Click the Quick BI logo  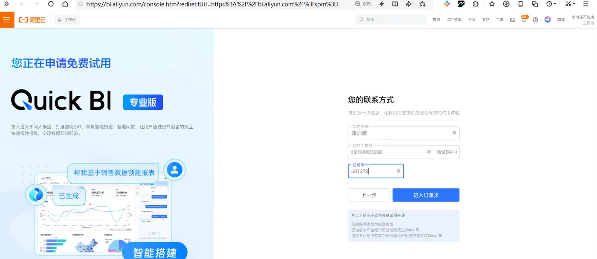(61, 101)
